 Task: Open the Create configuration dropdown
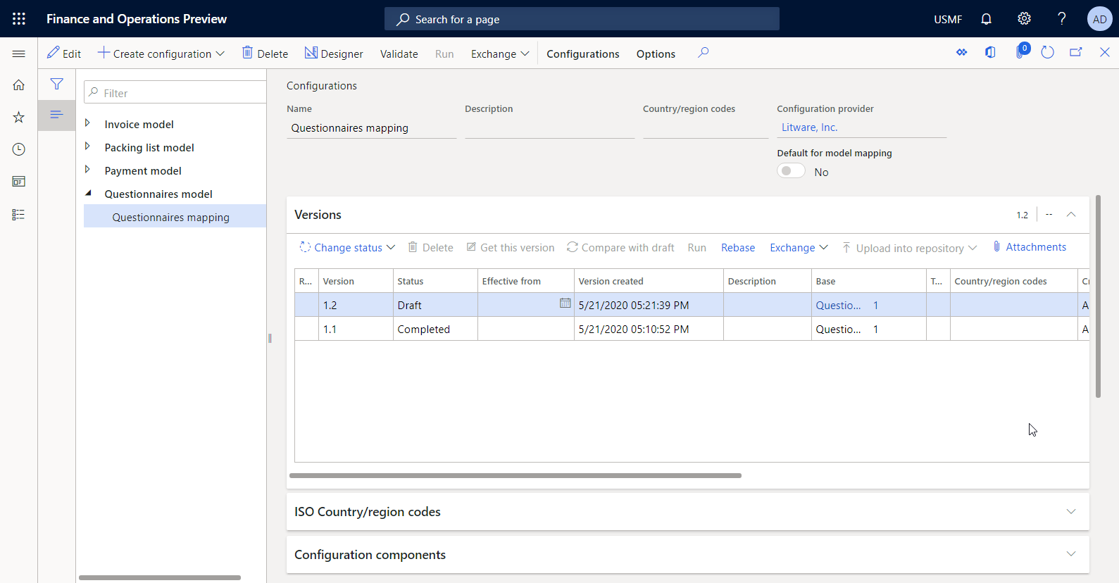click(161, 54)
